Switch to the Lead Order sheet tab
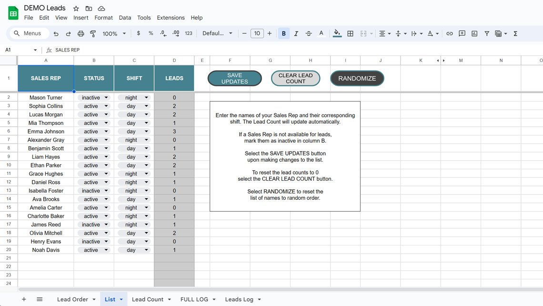 (72, 299)
